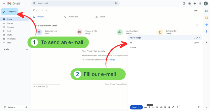Click the Search mail field
Image resolution: width=210 pixels, height=111 pixels.
coord(75,3)
